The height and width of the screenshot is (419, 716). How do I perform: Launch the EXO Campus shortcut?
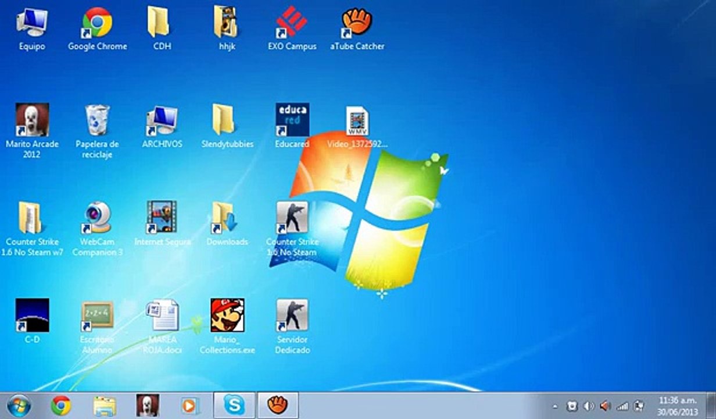(x=292, y=29)
